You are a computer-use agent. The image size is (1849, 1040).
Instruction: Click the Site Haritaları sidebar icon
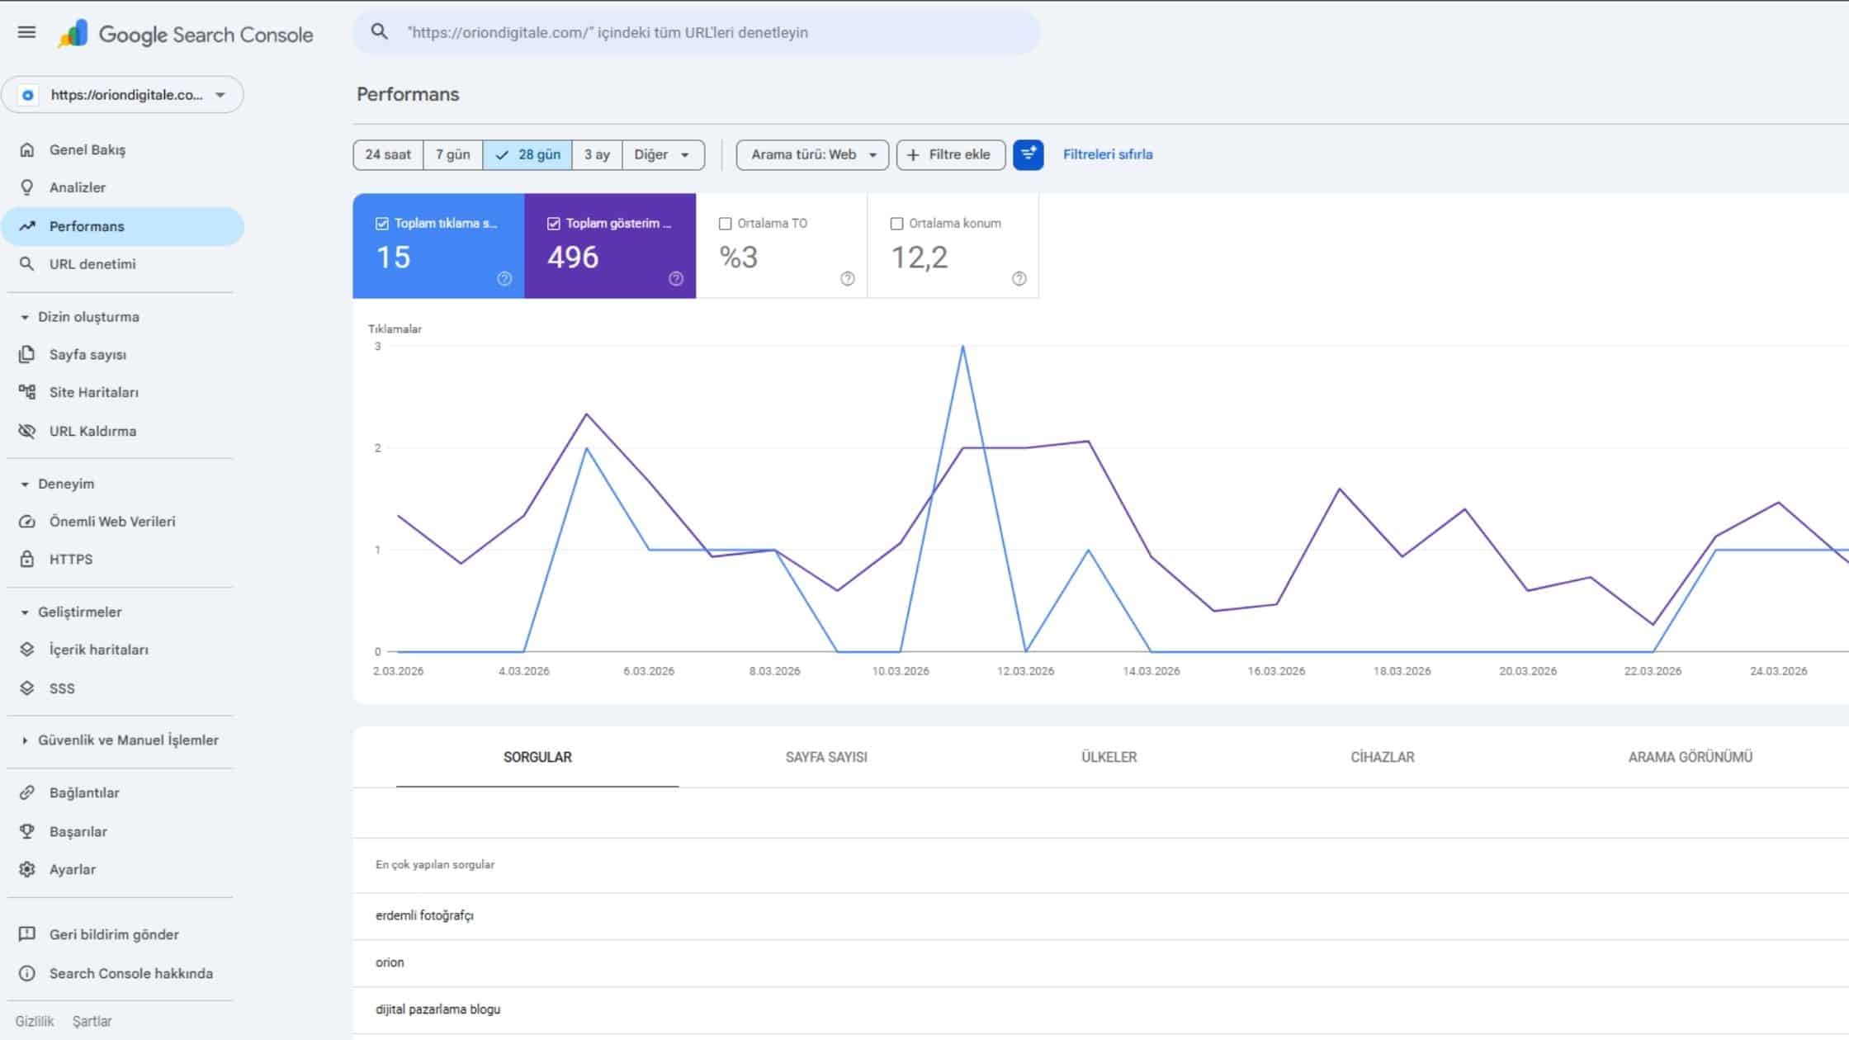28,392
